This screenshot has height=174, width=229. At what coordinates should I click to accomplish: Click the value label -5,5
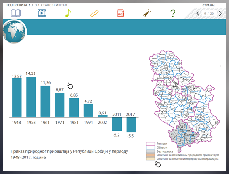(x=131, y=136)
